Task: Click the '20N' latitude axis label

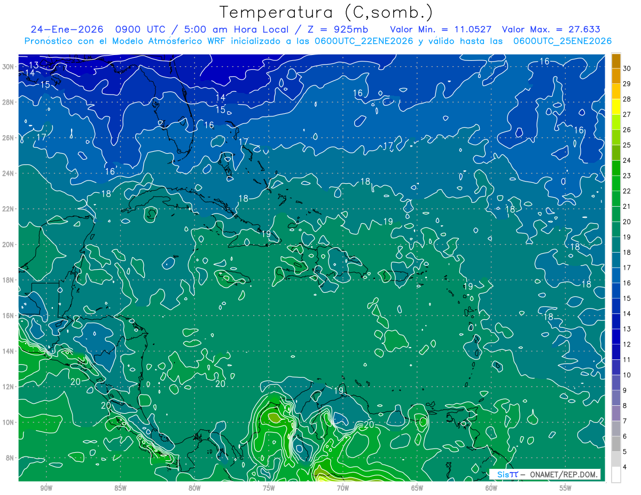Action: (x=8, y=245)
